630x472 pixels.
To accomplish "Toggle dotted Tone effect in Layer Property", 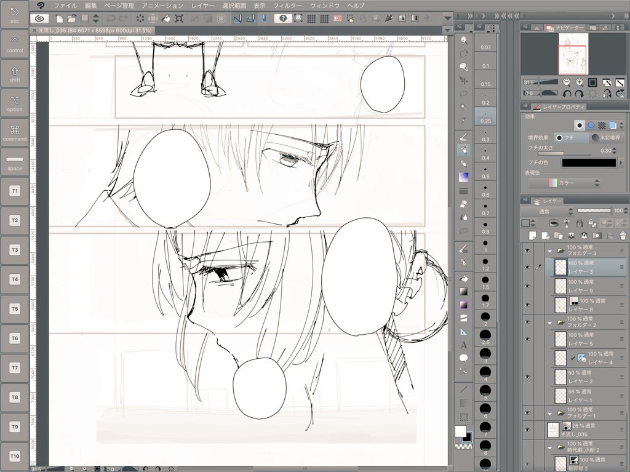I will point(602,126).
